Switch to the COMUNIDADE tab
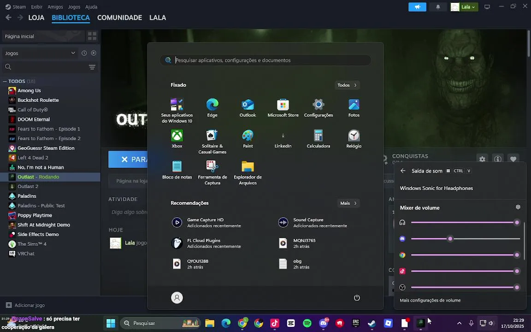Image resolution: width=531 pixels, height=332 pixels. click(x=119, y=18)
